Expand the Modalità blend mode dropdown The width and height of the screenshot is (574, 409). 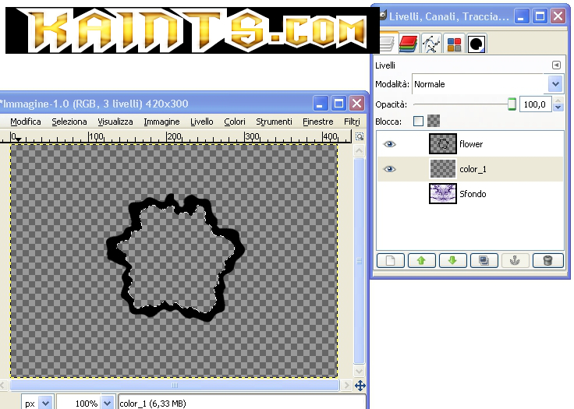click(x=555, y=84)
